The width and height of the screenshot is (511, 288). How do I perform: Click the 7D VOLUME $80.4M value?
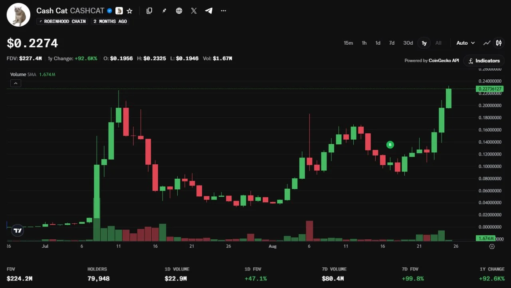pyautogui.click(x=333, y=278)
